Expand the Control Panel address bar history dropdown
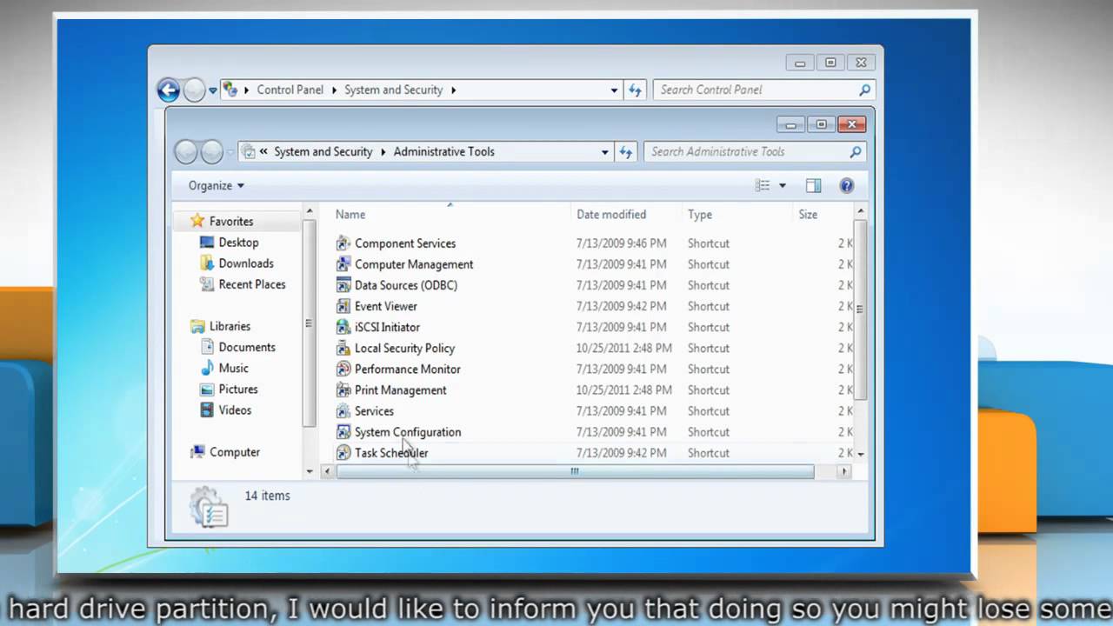The width and height of the screenshot is (1113, 626). point(614,90)
